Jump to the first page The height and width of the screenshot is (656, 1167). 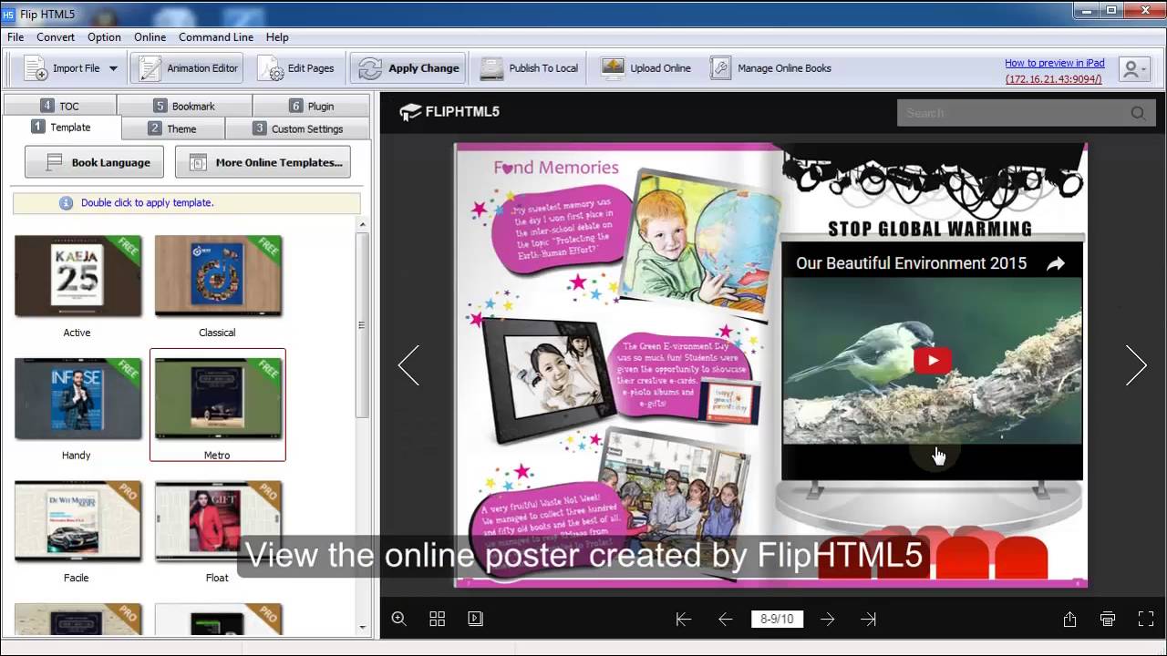(684, 620)
